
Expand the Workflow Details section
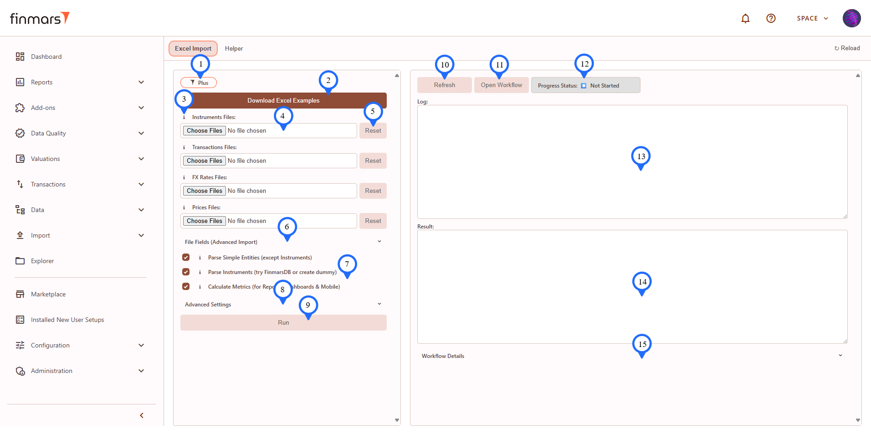coord(632,356)
